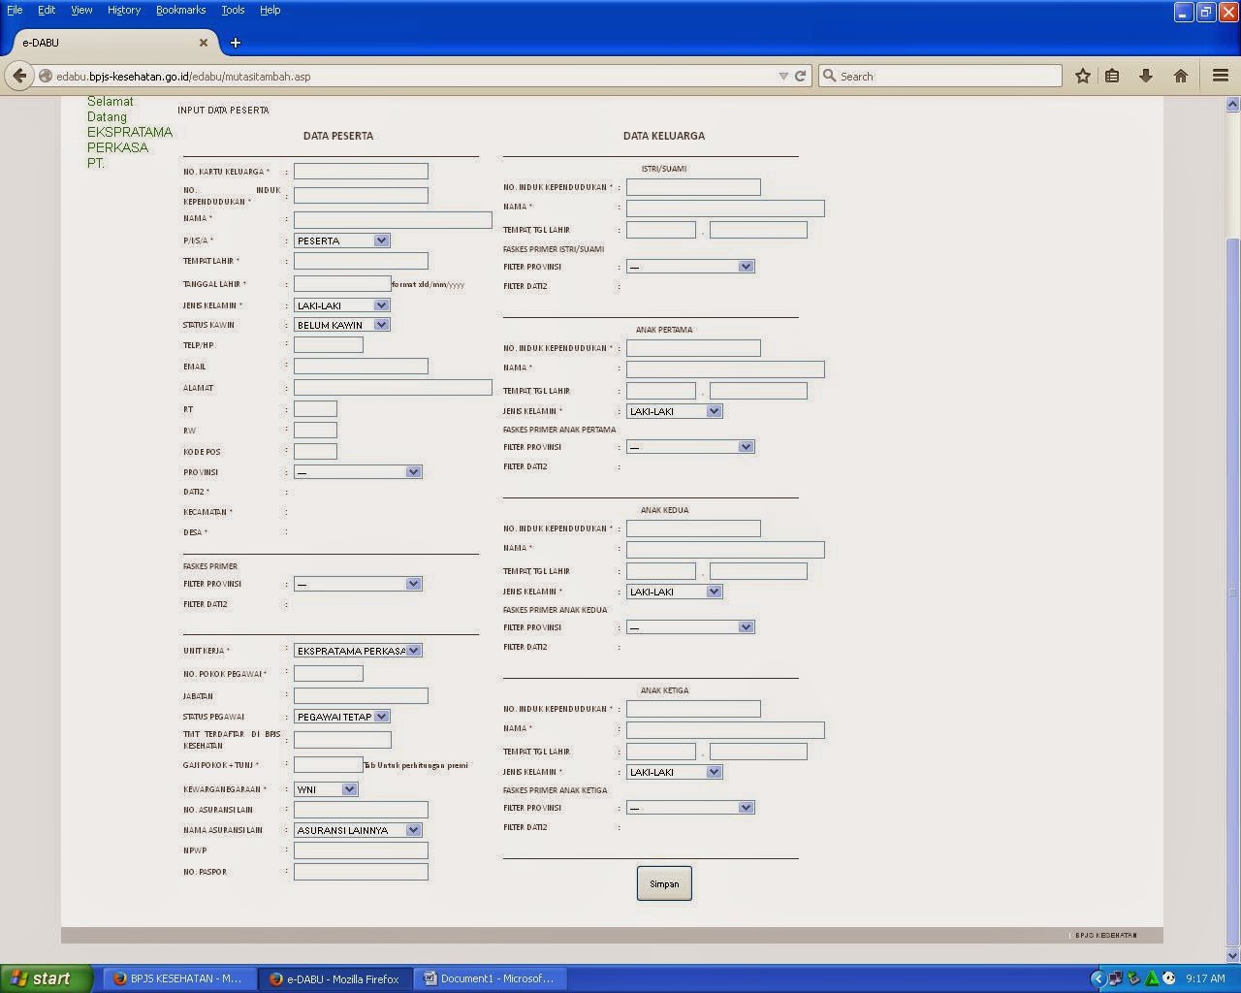Click Istri/Suami No. Induk Kependudukan field

[693, 187]
